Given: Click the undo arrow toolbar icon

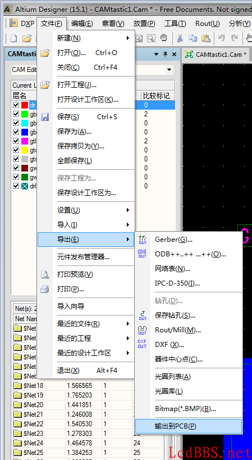Looking at the screenshot, I should pos(222,38).
